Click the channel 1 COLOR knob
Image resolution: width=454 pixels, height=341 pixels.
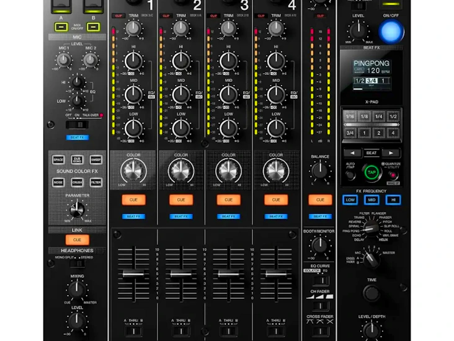(133, 170)
